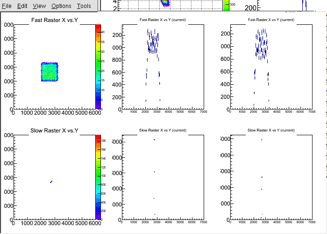The height and width of the screenshot is (234, 327).
Task: Click the 'Fast Raster X vs.Y' plot title
Action: pos(55,20)
